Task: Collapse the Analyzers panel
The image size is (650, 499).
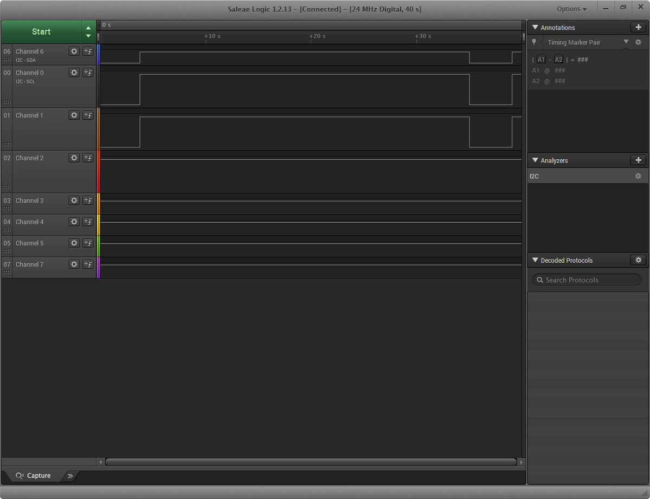Action: coord(535,160)
